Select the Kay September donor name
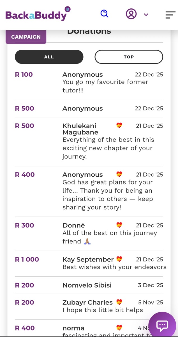This screenshot has width=178, height=337. (88, 259)
